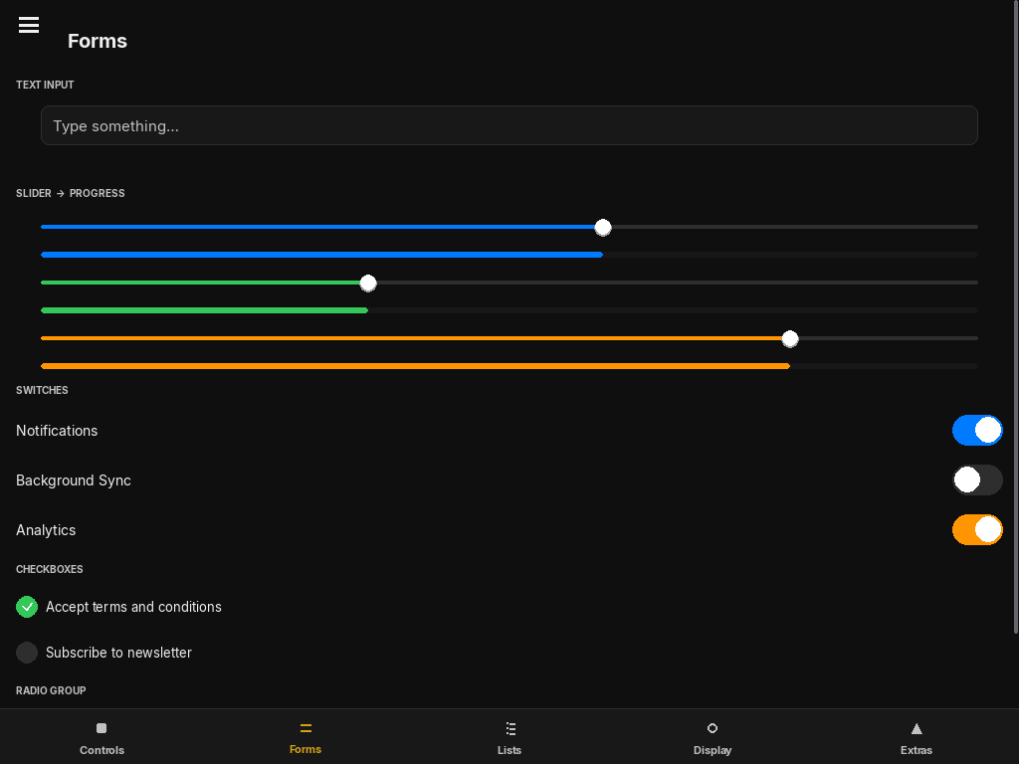Go to the Display tab label
The width and height of the screenshot is (1019, 764).
click(x=713, y=750)
